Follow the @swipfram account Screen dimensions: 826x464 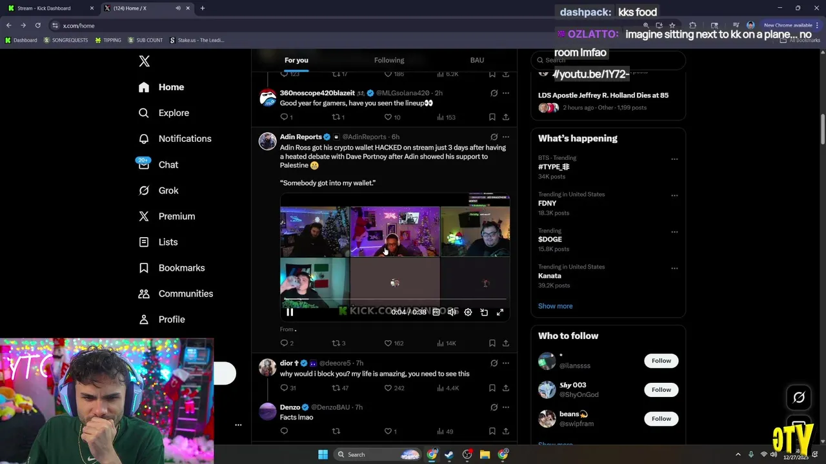[x=661, y=419]
